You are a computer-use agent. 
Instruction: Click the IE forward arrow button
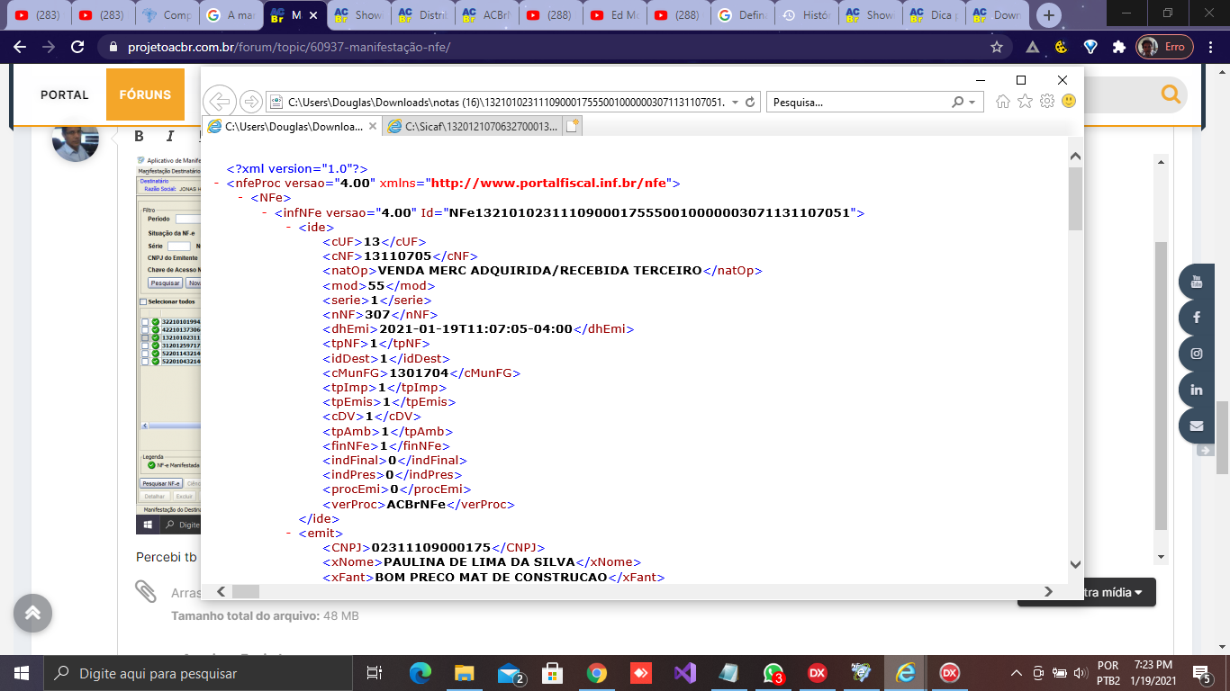[x=251, y=102]
